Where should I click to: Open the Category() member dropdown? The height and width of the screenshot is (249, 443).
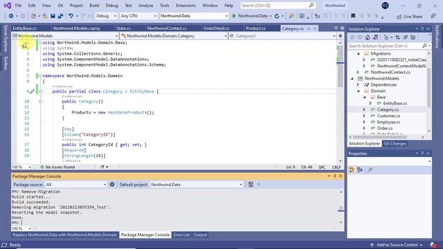[x=282, y=36]
